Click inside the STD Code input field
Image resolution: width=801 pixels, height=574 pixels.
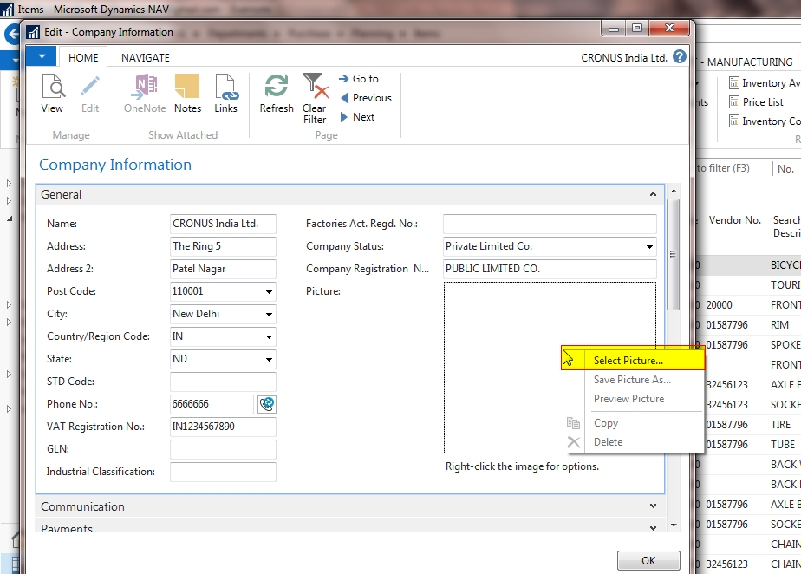[223, 382]
